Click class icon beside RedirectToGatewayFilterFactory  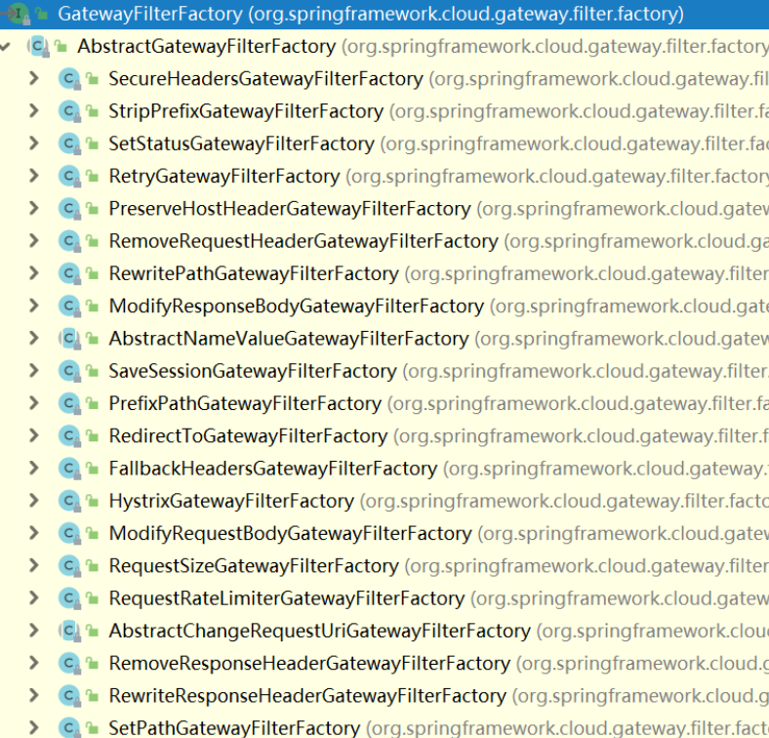pyautogui.click(x=69, y=435)
